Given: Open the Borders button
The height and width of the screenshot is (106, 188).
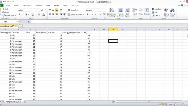Looking at the screenshot, I should [x=33, y=14].
